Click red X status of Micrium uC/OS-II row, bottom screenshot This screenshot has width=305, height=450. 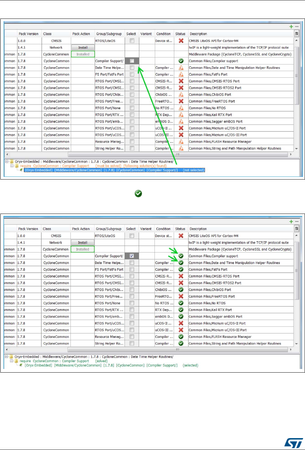[181, 323]
